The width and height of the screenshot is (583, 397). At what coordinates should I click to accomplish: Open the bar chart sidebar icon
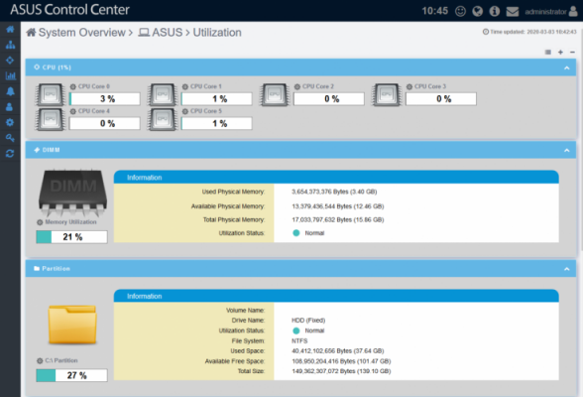click(10, 75)
